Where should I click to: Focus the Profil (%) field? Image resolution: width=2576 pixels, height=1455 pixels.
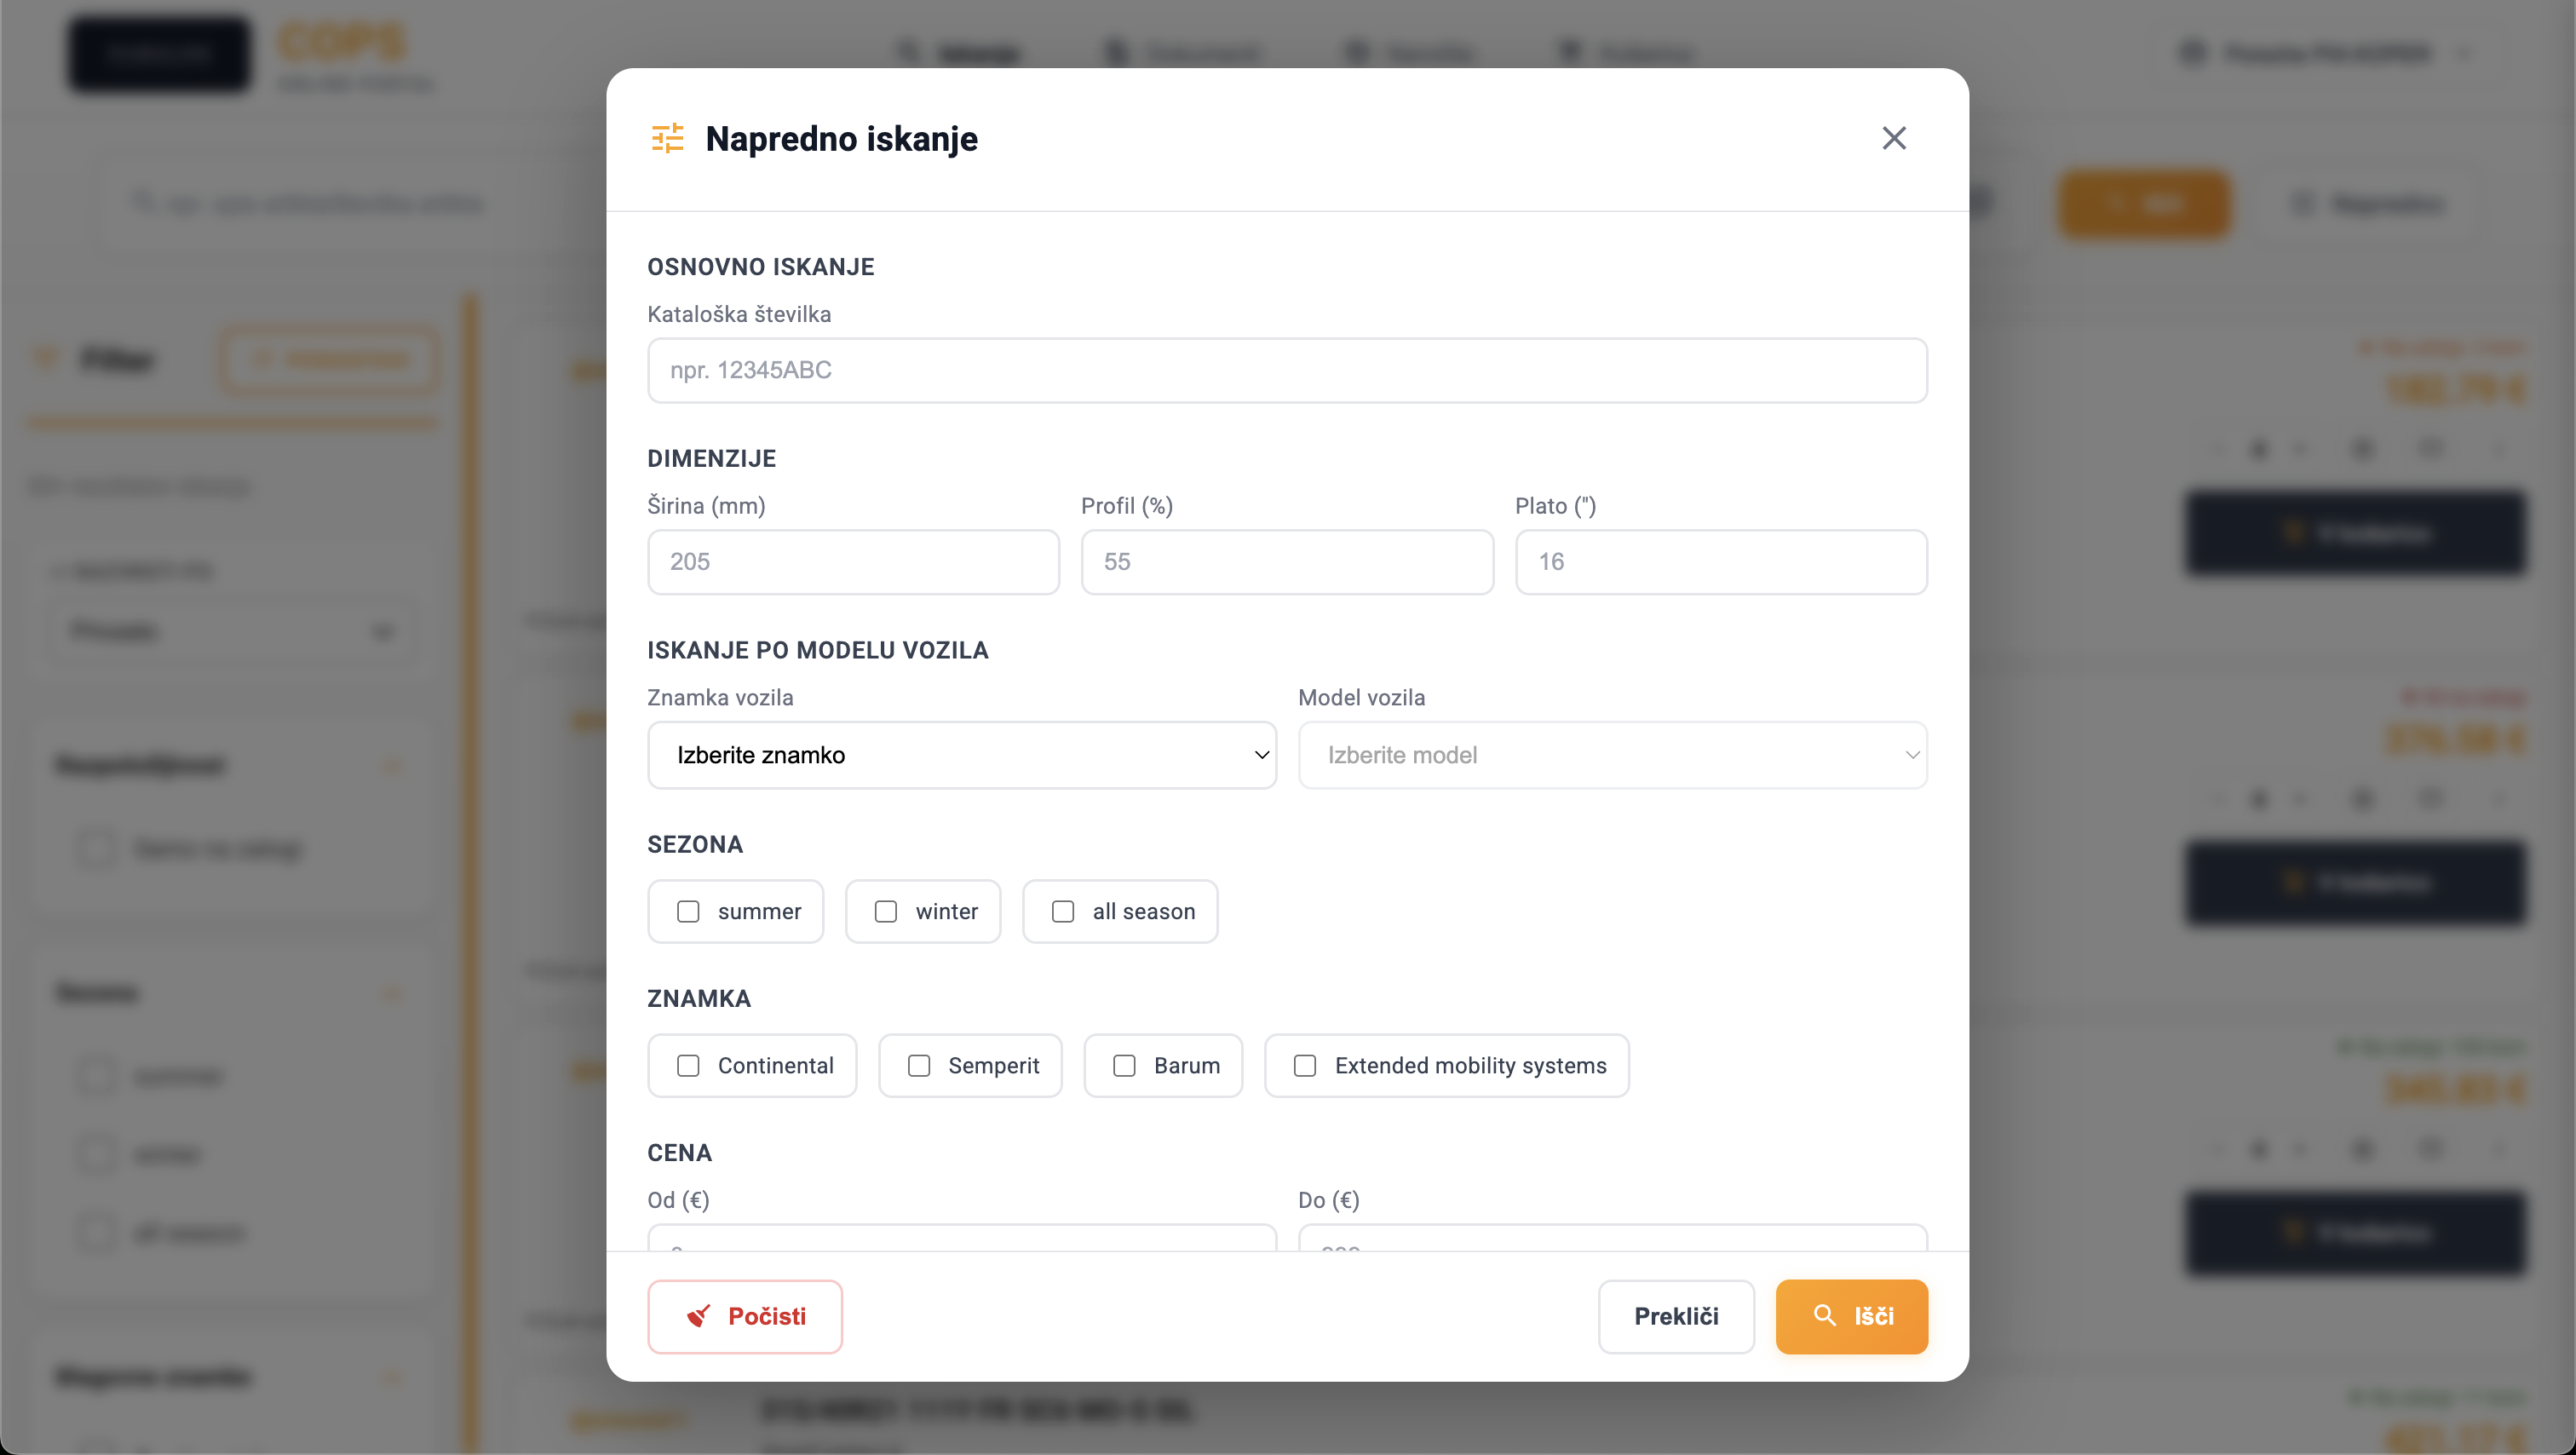1287,562
